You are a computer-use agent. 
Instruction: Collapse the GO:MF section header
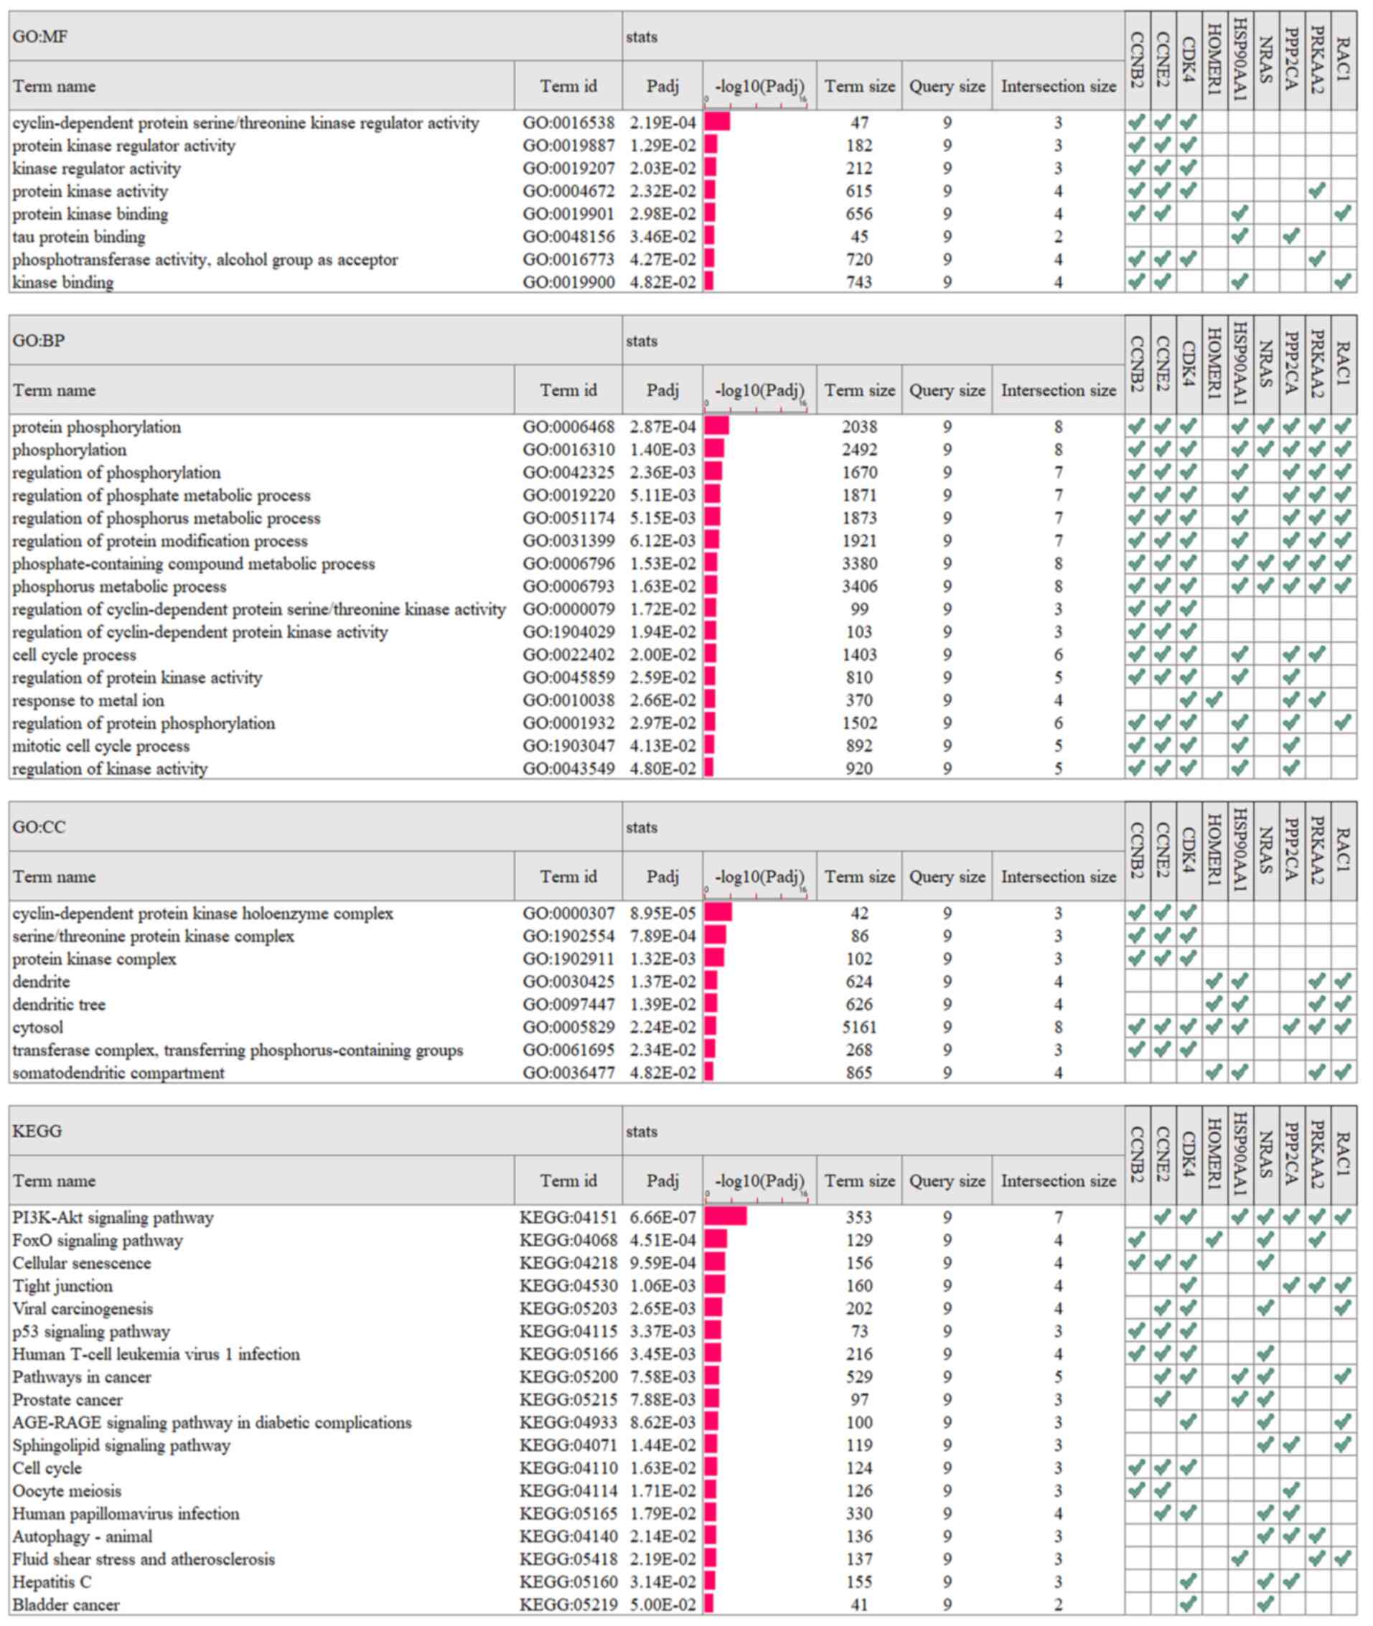pyautogui.click(x=40, y=37)
